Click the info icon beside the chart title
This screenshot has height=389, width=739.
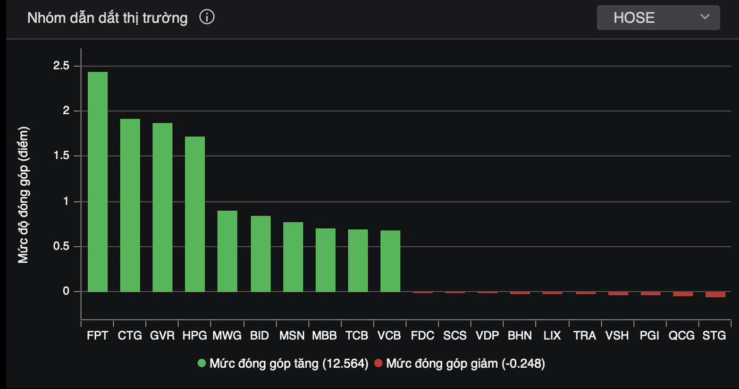pyautogui.click(x=207, y=18)
